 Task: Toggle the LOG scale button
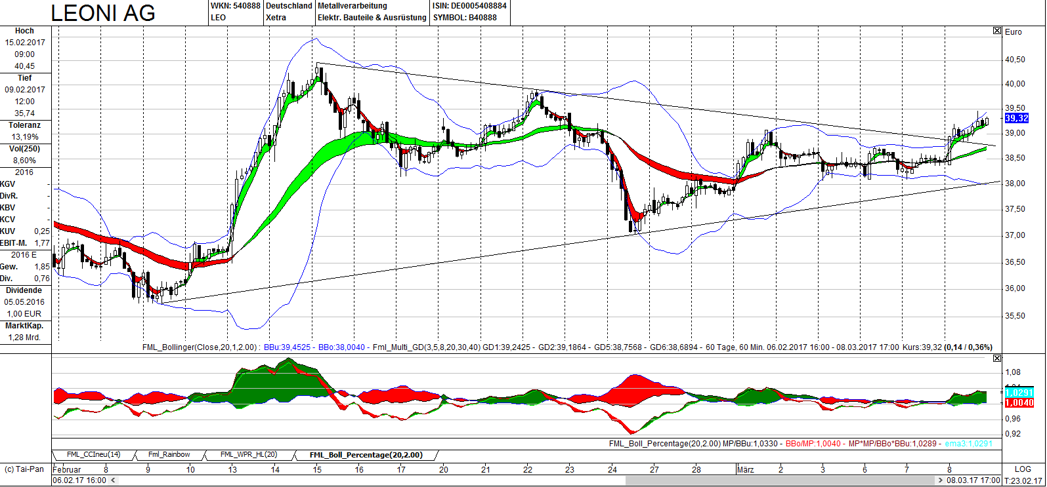tap(1023, 469)
